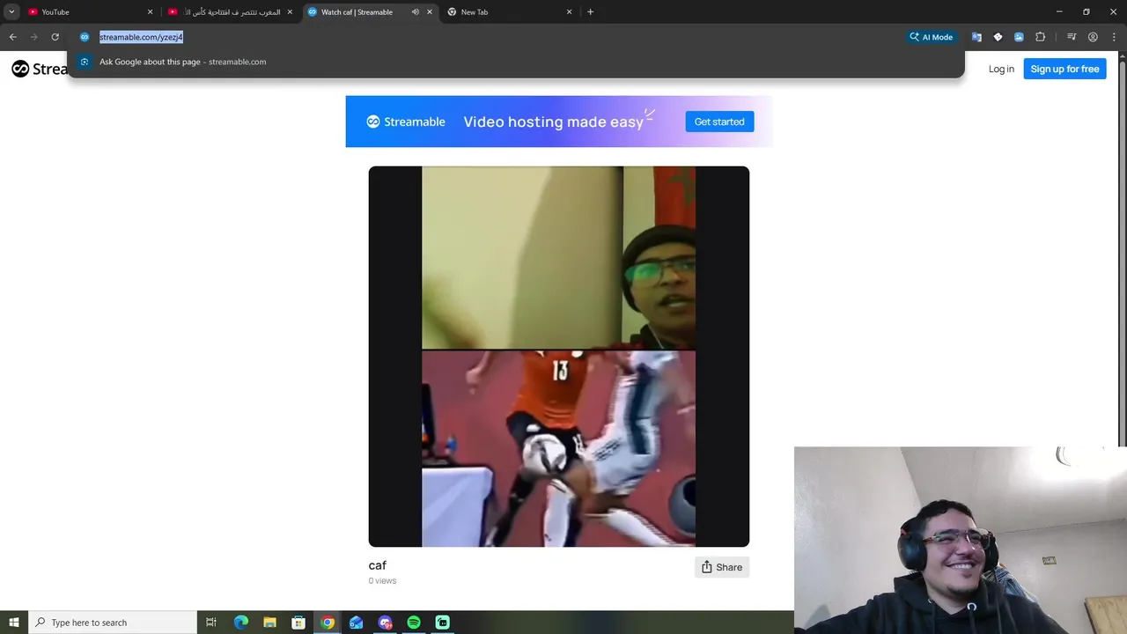Open the Windows Start menu

coord(14,623)
